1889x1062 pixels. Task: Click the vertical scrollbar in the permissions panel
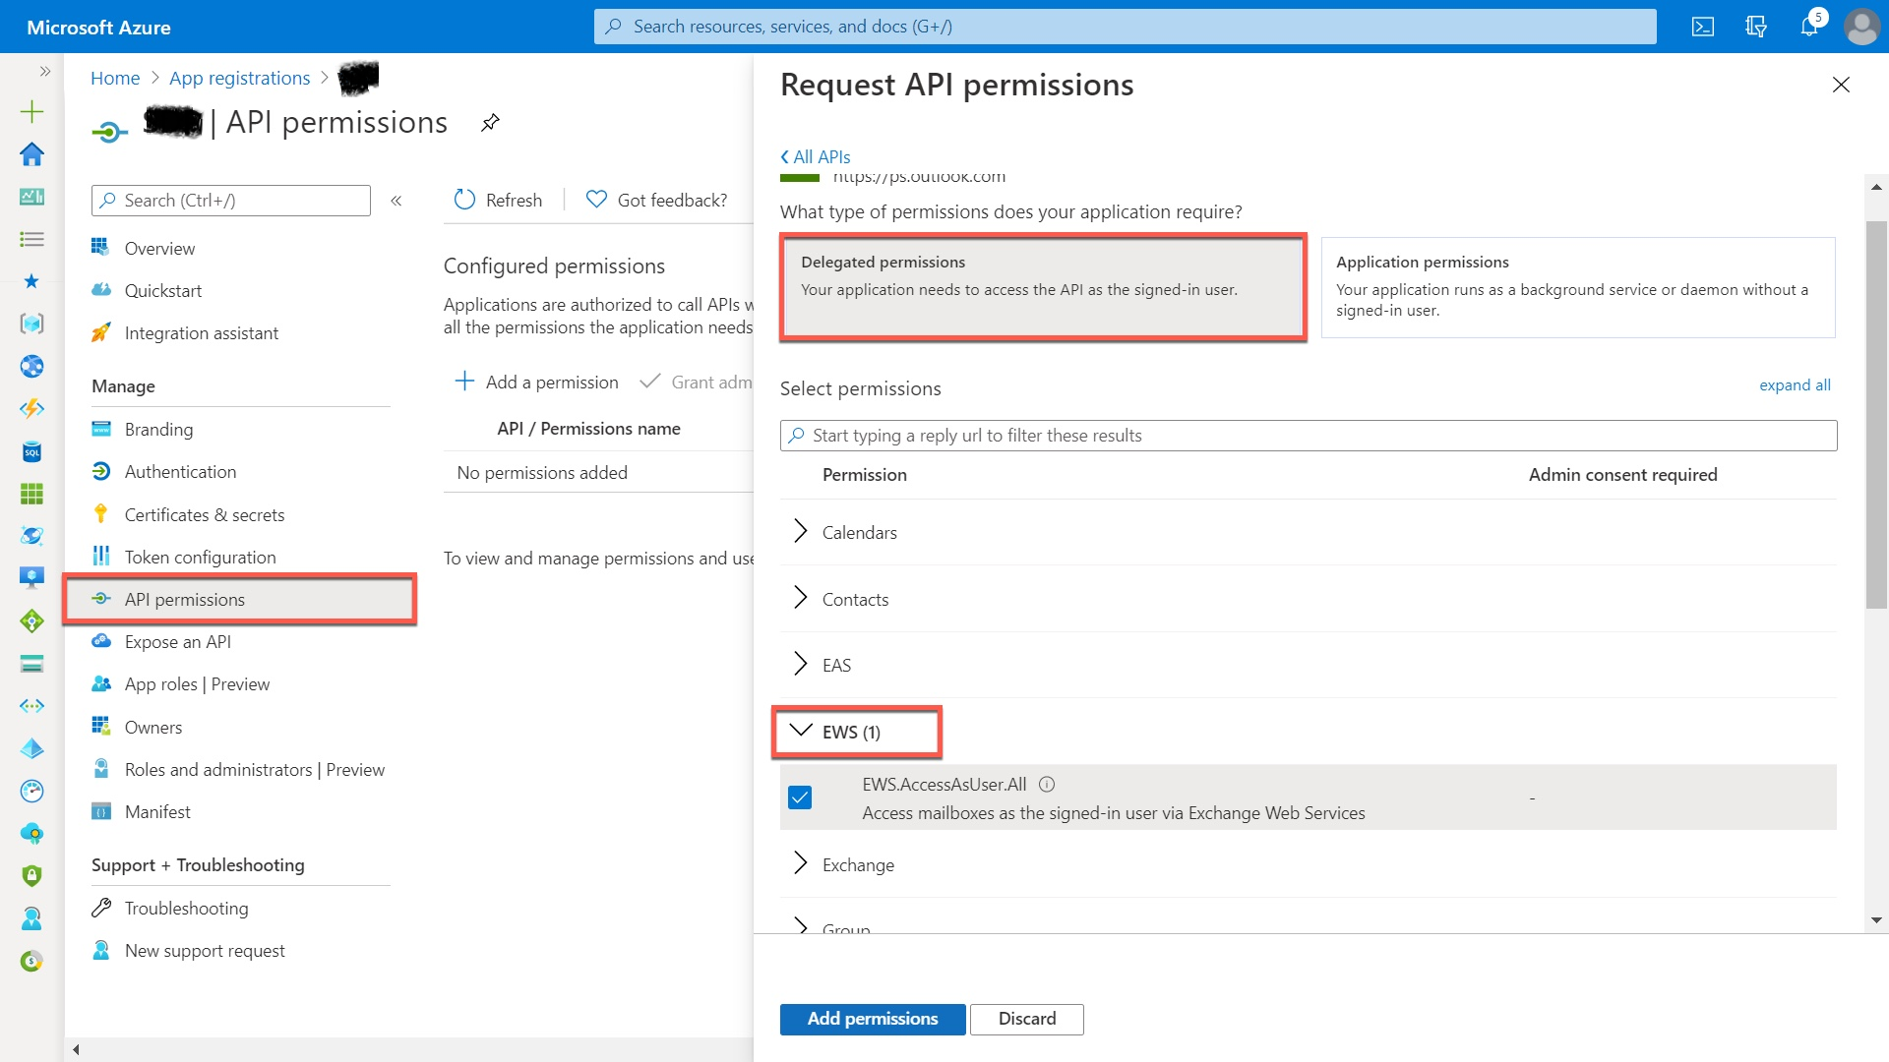1876,413
